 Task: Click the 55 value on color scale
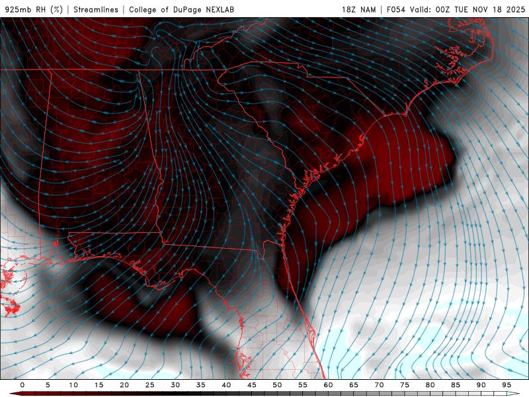(303, 385)
